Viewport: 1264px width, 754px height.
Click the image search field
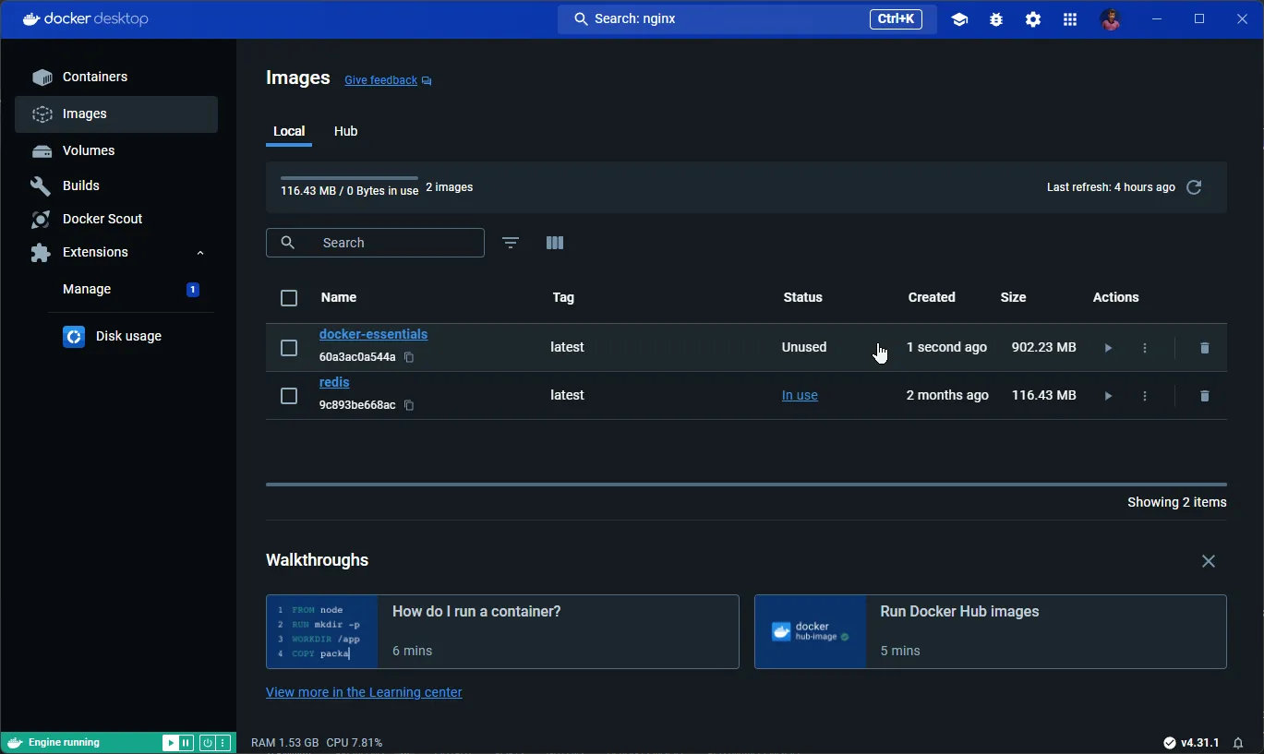pos(375,243)
